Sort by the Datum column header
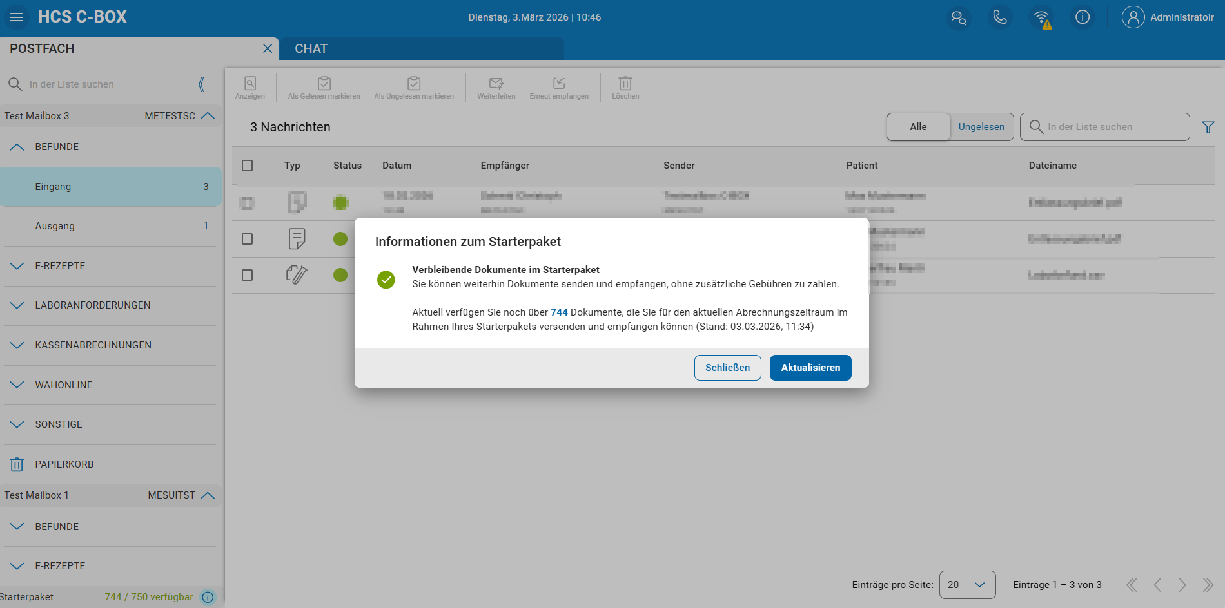The width and height of the screenshot is (1225, 608). coord(397,166)
